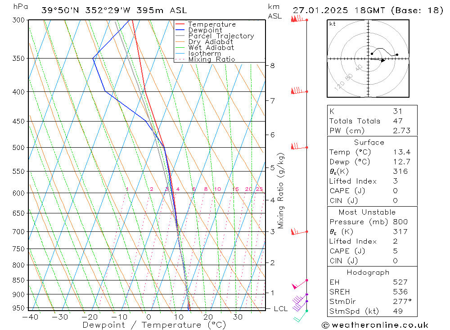Click the Surface Lifted Index value 3

pyautogui.click(x=396, y=181)
